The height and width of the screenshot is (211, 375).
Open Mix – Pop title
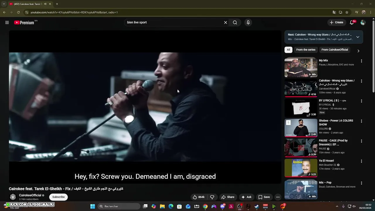click(325, 183)
